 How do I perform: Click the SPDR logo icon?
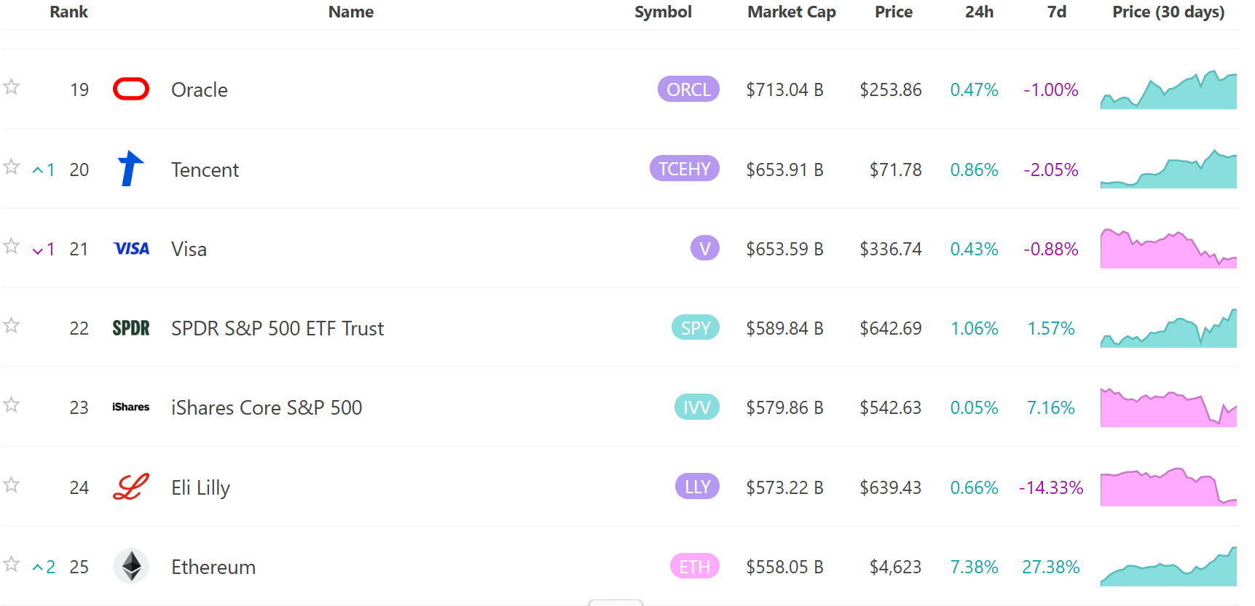[131, 328]
